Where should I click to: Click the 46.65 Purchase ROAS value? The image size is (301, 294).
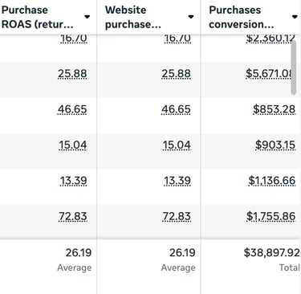72,109
